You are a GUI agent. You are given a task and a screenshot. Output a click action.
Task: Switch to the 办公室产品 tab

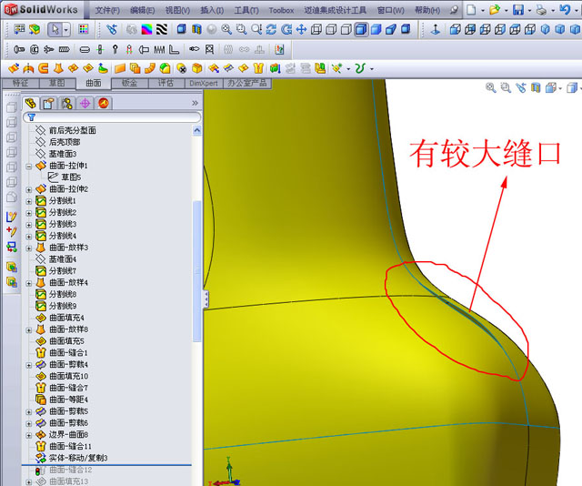(x=247, y=83)
